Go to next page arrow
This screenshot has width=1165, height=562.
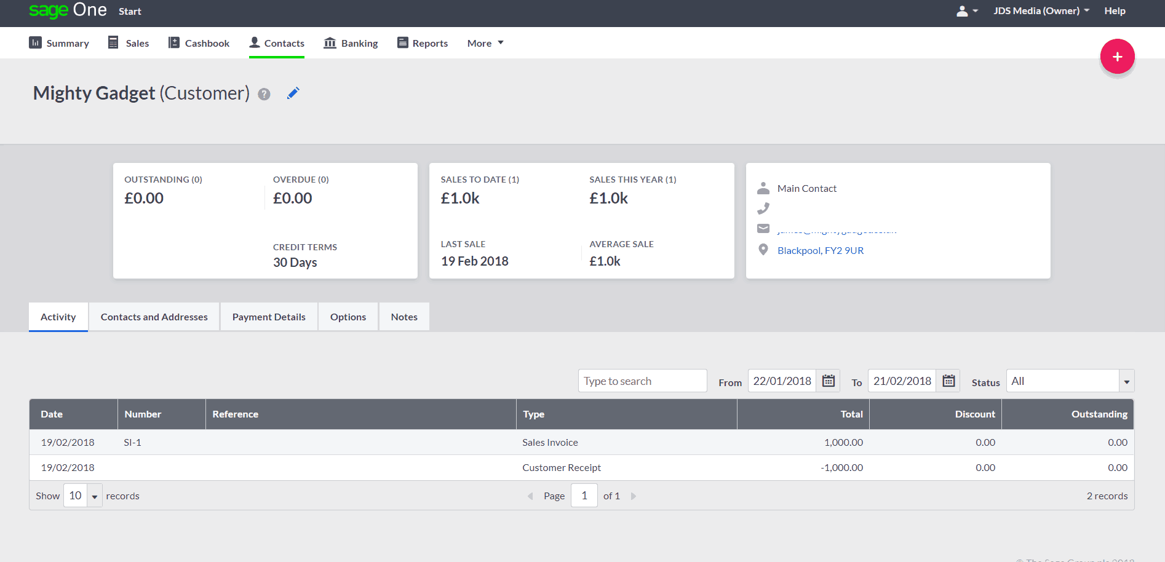point(634,496)
